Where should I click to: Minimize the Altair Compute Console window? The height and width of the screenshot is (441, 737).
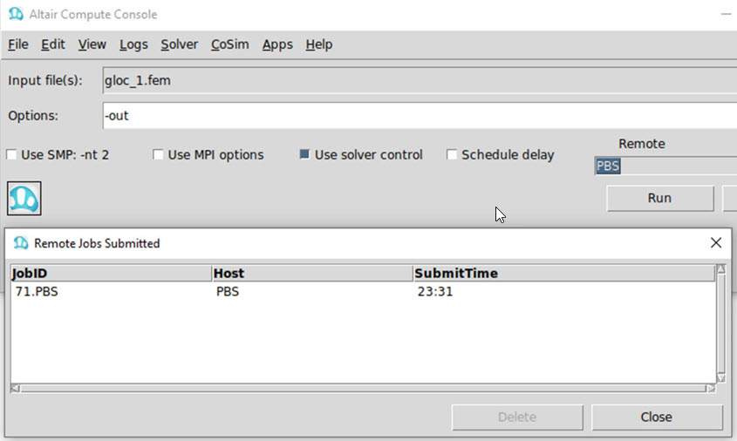click(x=727, y=14)
